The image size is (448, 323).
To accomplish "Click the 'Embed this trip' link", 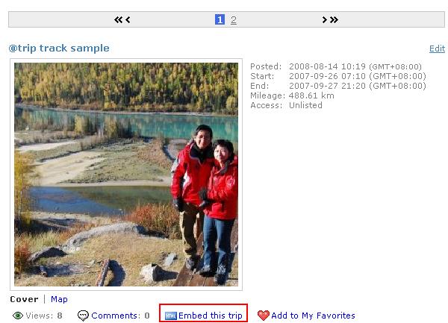I will point(211,316).
